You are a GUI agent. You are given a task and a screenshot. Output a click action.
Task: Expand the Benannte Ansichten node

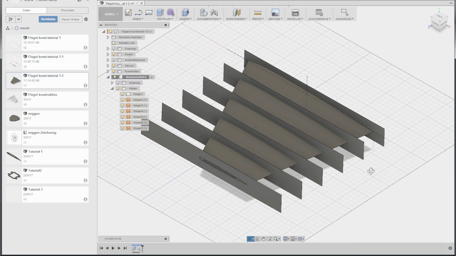tap(108, 37)
